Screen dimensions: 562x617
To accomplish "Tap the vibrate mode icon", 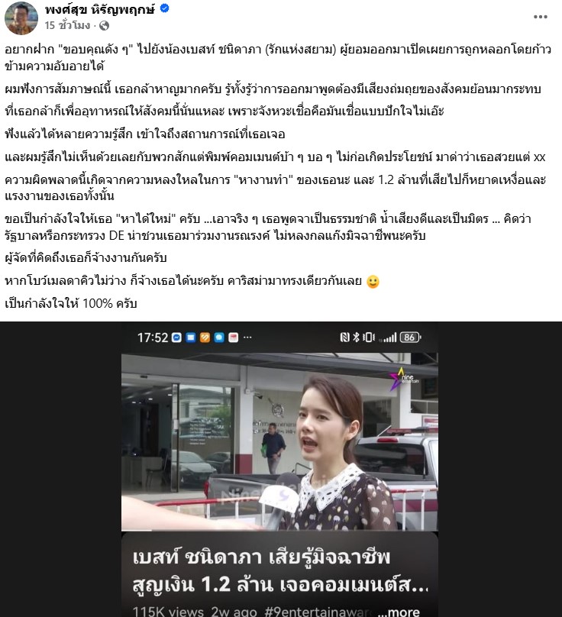I will [x=369, y=338].
